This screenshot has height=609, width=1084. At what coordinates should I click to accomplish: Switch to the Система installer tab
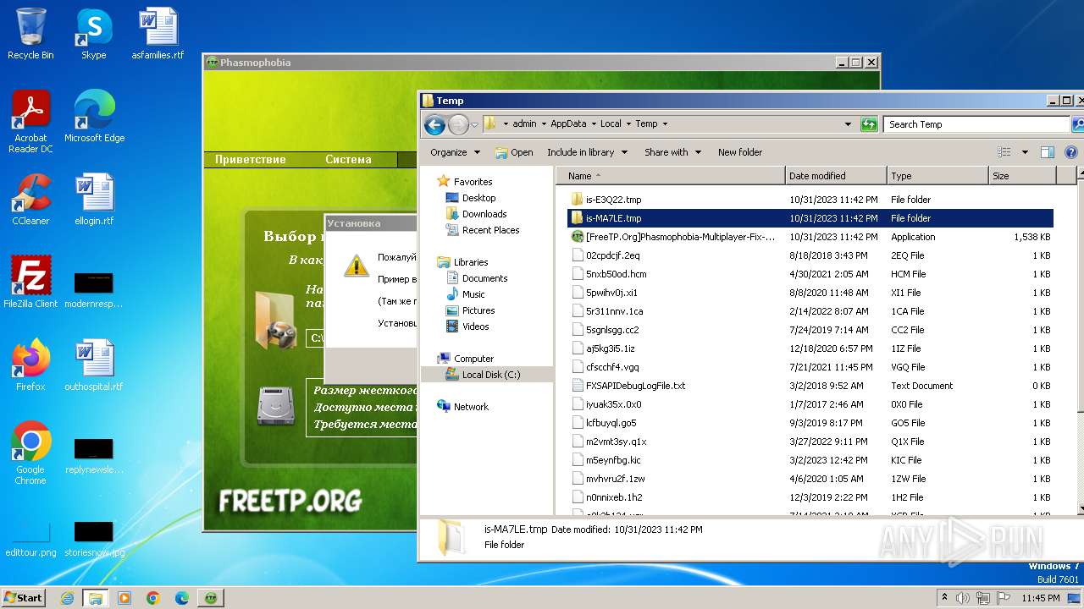click(348, 159)
